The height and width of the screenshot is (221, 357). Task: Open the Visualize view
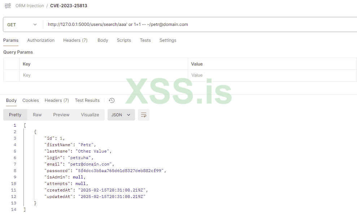(x=90, y=115)
